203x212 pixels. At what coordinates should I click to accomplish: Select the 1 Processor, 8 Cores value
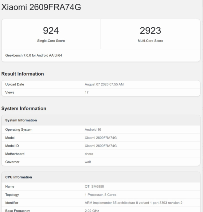pyautogui.click(x=101, y=195)
